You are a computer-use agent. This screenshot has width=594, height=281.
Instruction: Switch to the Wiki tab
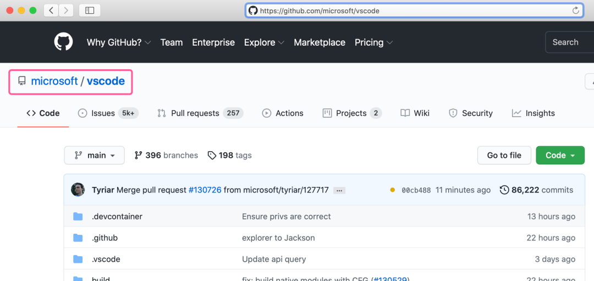(x=415, y=113)
